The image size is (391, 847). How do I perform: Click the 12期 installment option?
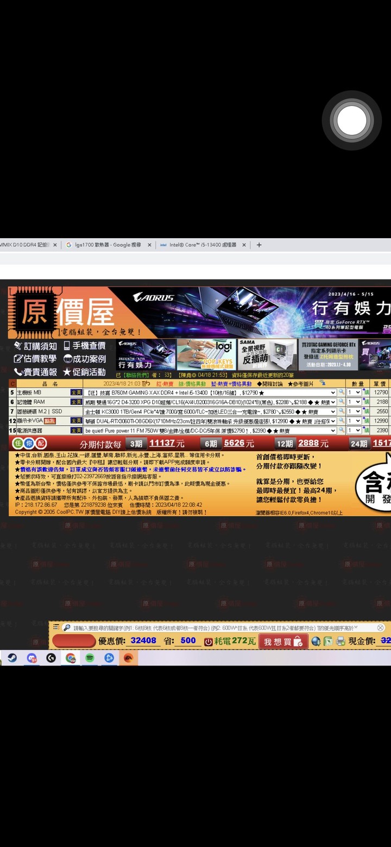point(285,444)
